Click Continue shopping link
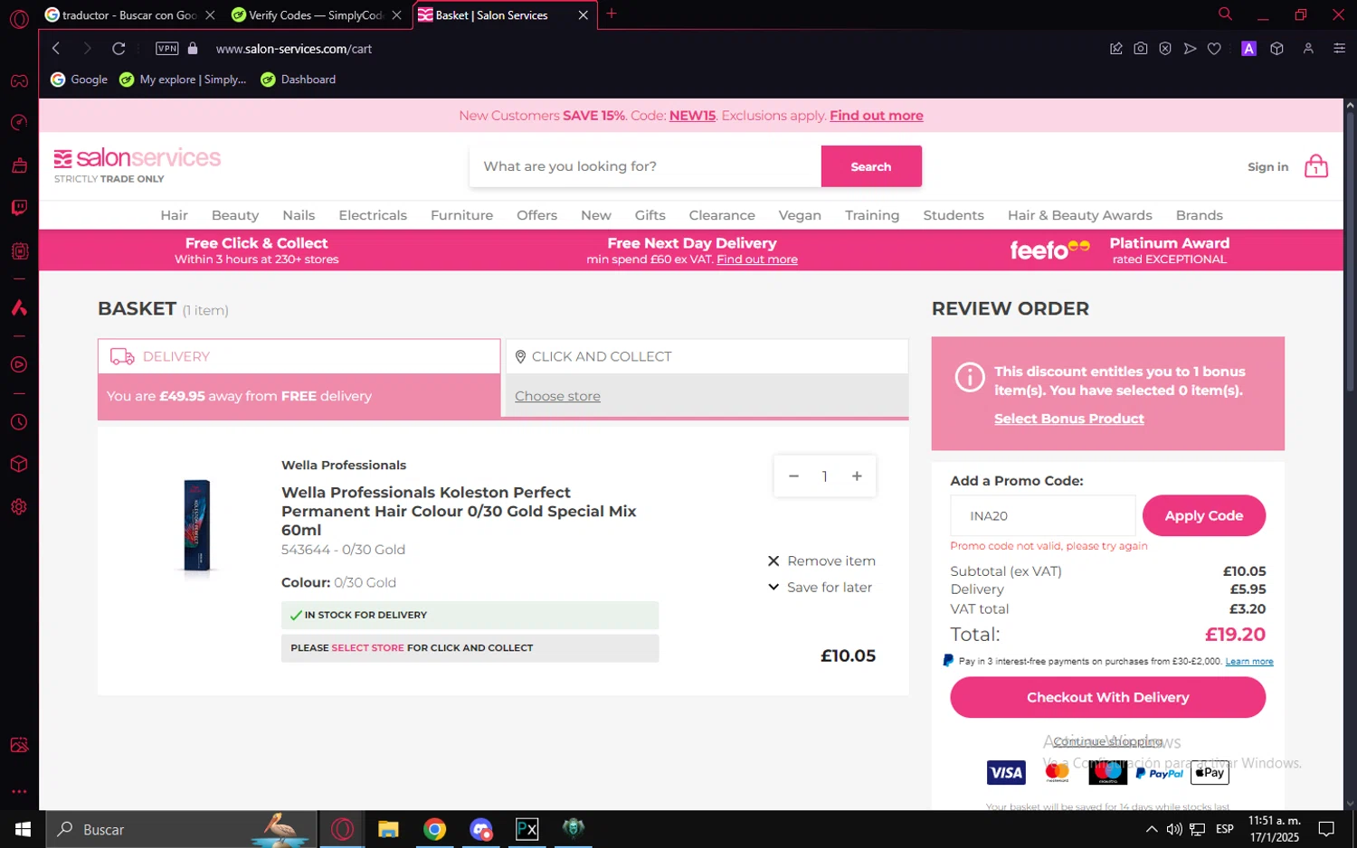The image size is (1357, 848). [1107, 741]
